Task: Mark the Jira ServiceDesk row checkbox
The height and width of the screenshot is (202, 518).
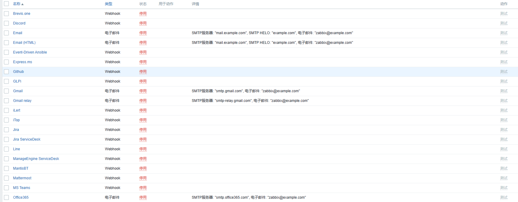Action: pyautogui.click(x=6, y=139)
